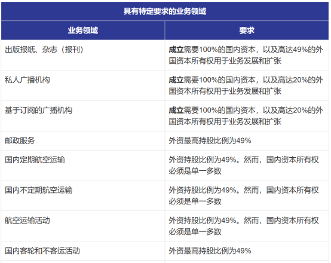
Task: Select the 国内定期航空运输 cell
Action: (x=82, y=166)
